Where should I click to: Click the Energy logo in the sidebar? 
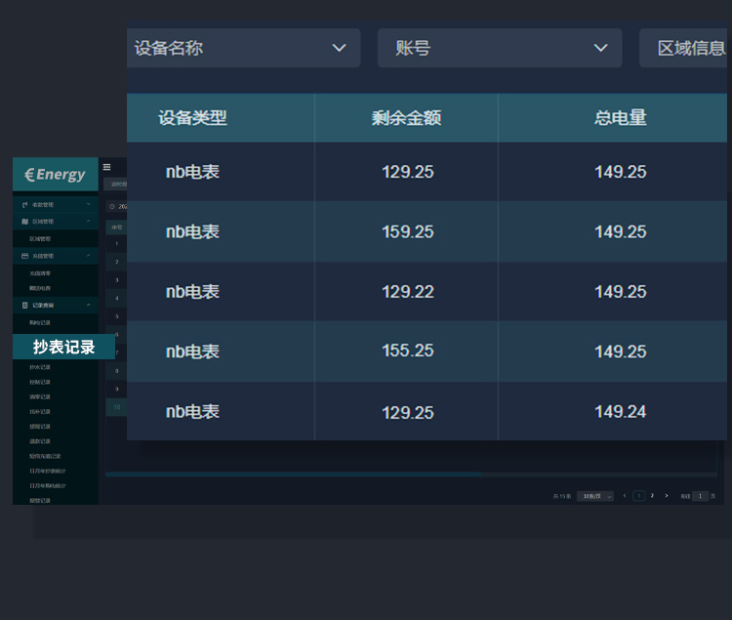[x=56, y=175]
